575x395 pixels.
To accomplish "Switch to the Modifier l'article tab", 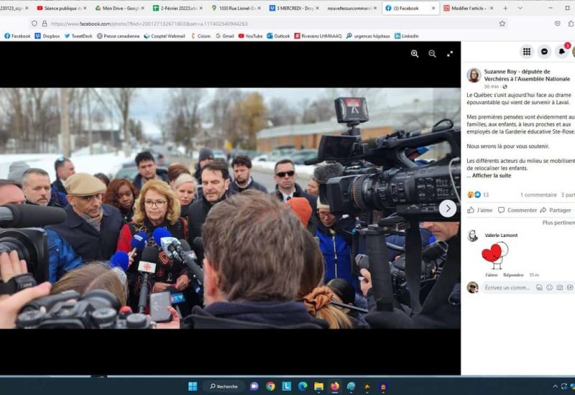I will pyautogui.click(x=467, y=8).
